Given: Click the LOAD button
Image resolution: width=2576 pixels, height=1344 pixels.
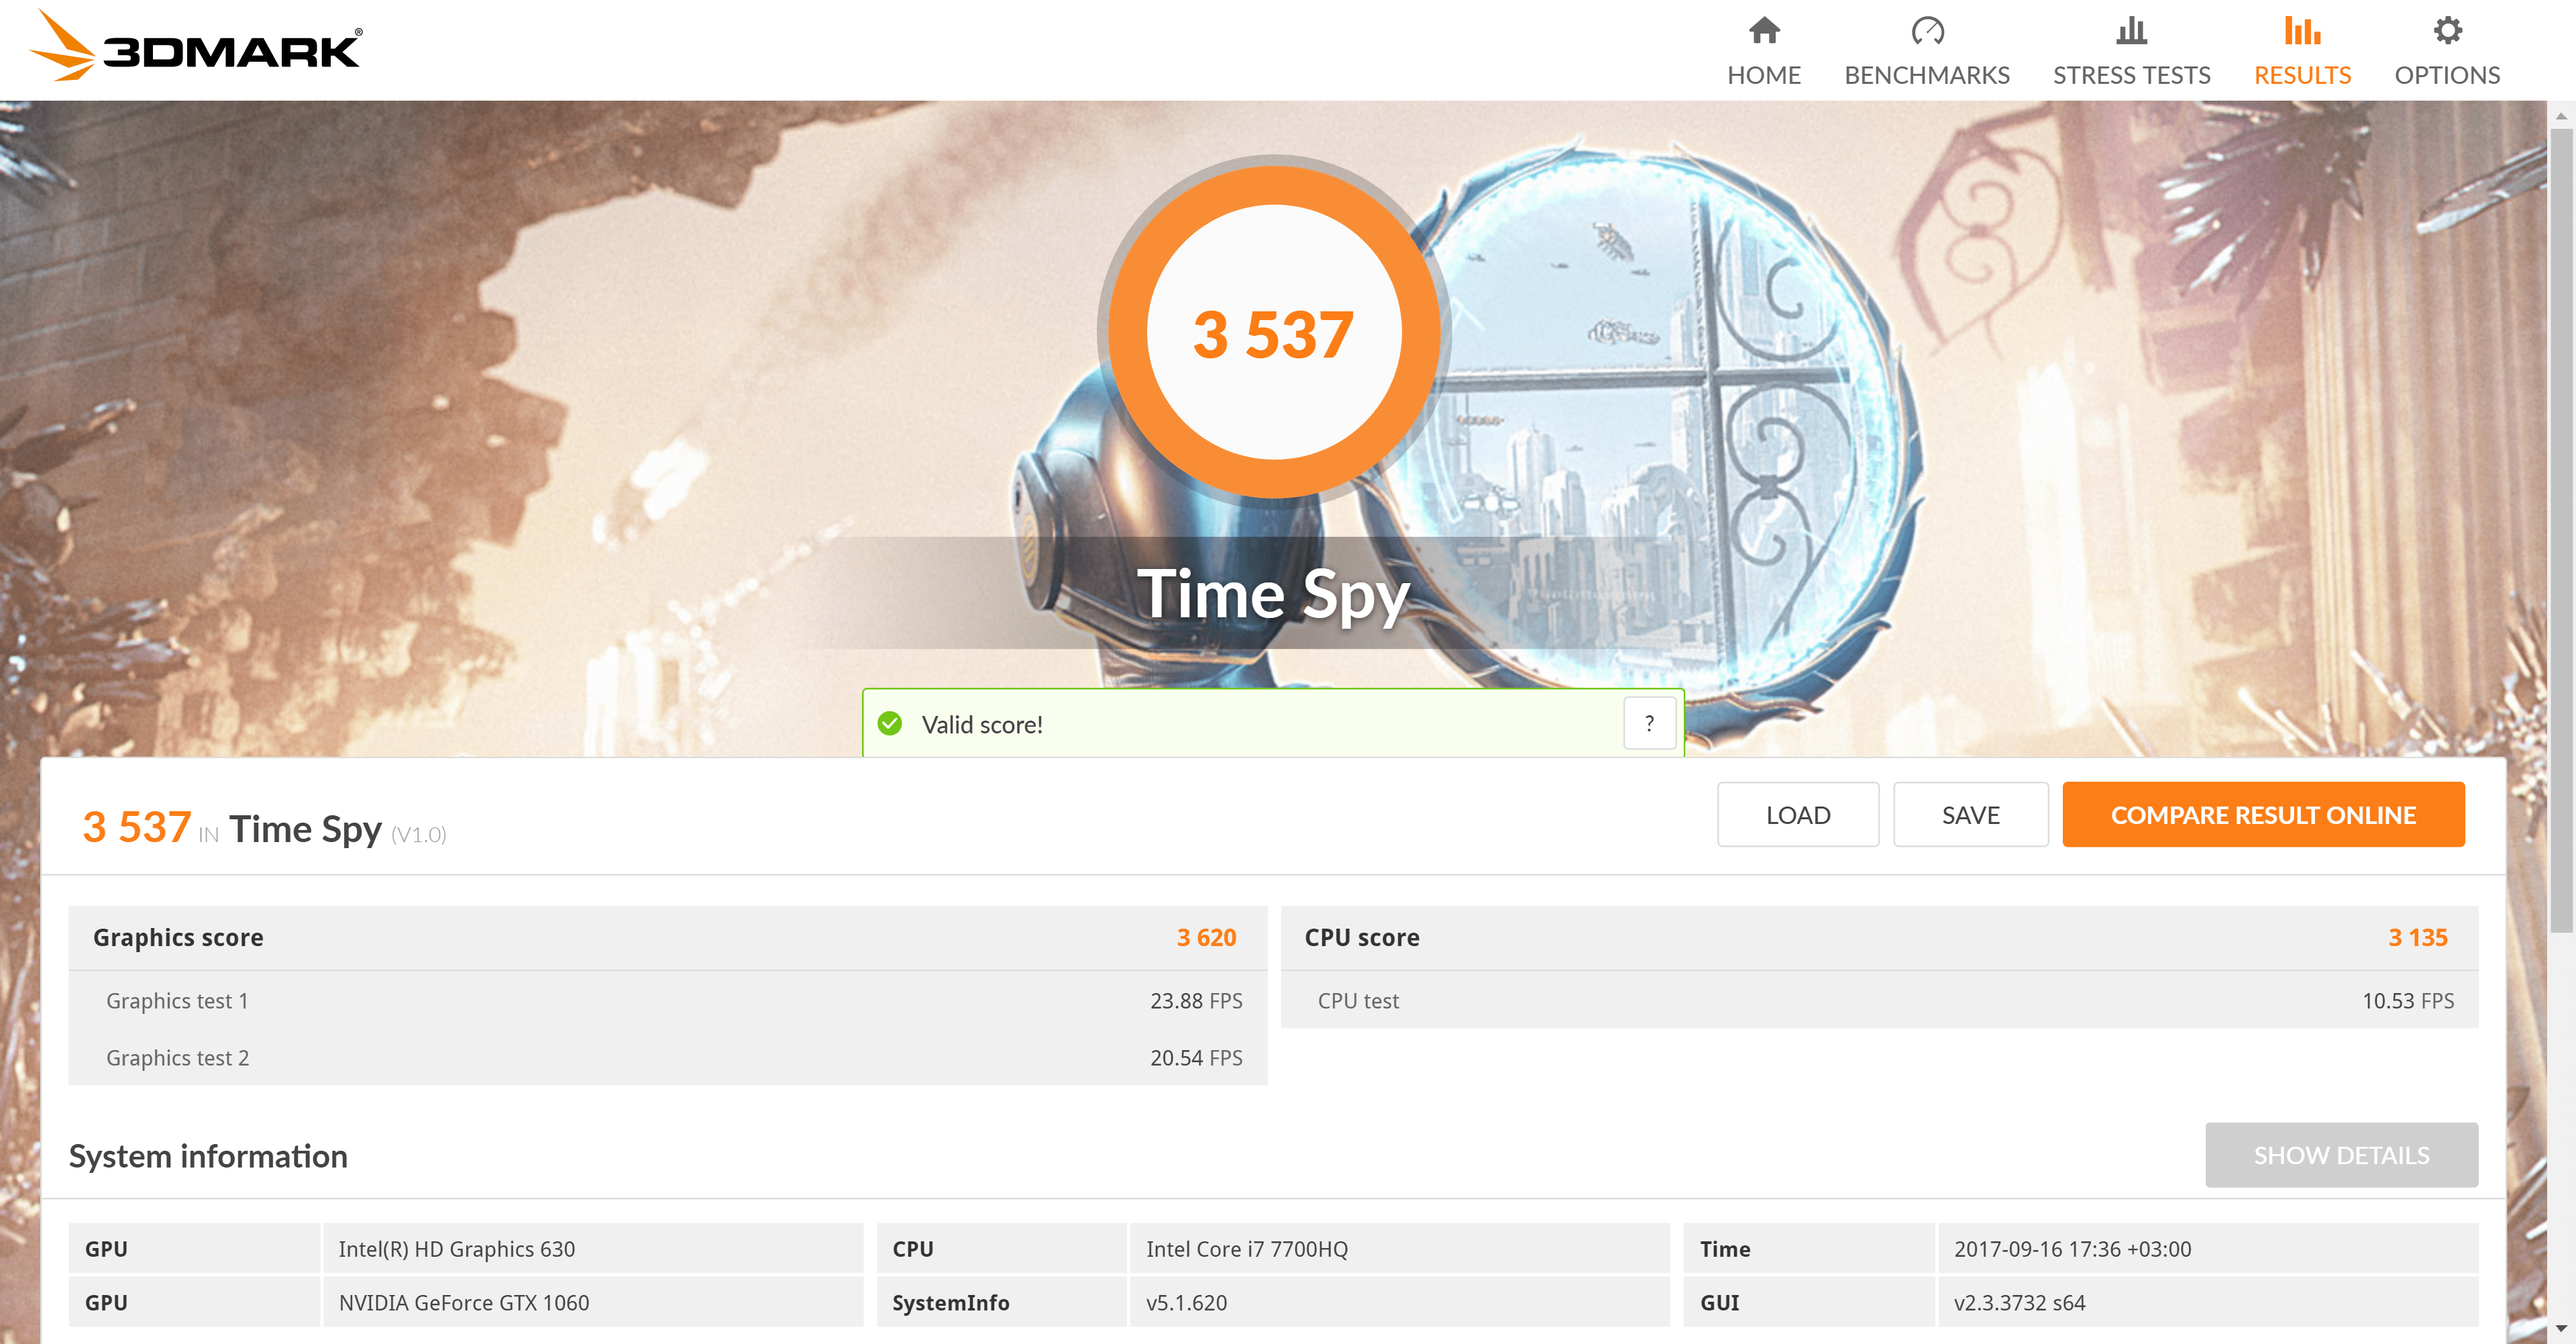Looking at the screenshot, I should pyautogui.click(x=1797, y=815).
